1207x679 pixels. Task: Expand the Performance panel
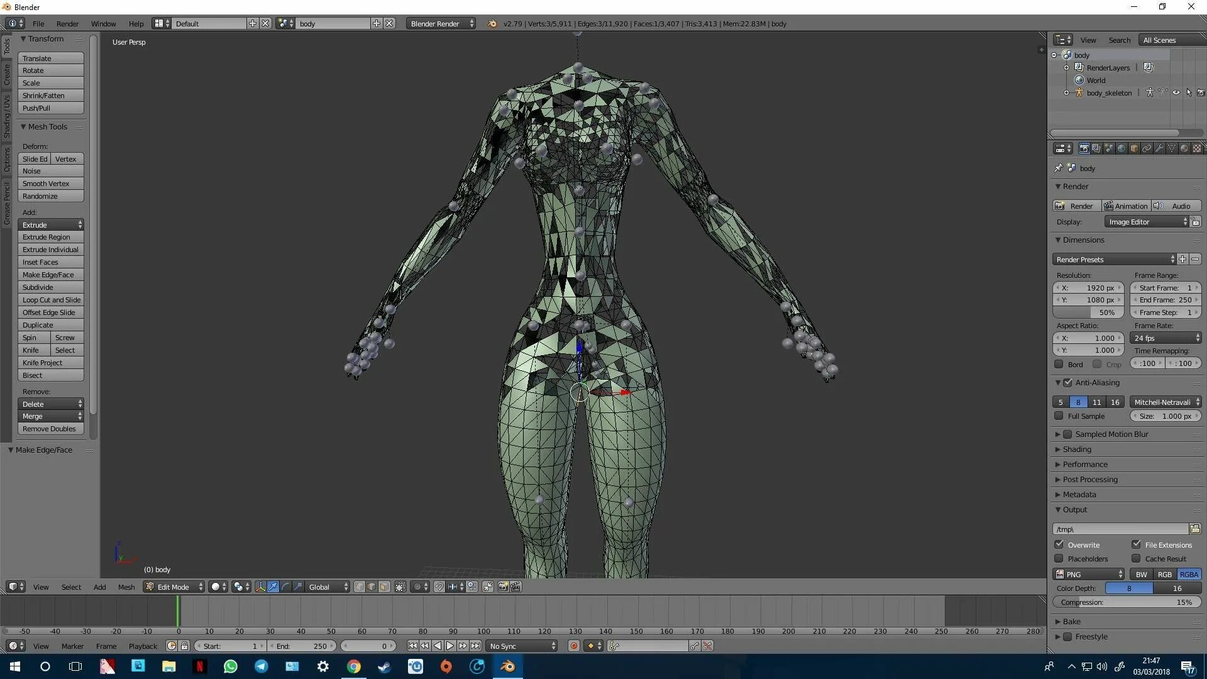(x=1085, y=464)
